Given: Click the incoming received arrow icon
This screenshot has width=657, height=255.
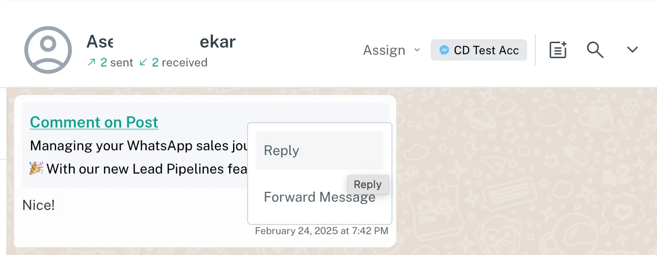Looking at the screenshot, I should pos(143,62).
